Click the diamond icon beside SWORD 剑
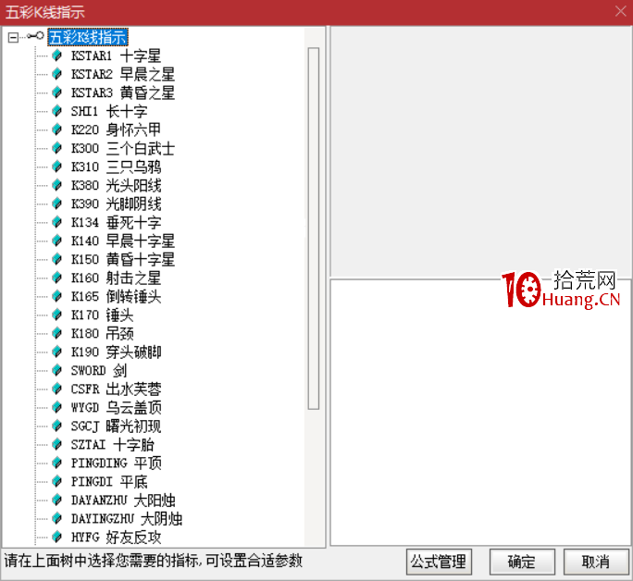 pos(57,371)
